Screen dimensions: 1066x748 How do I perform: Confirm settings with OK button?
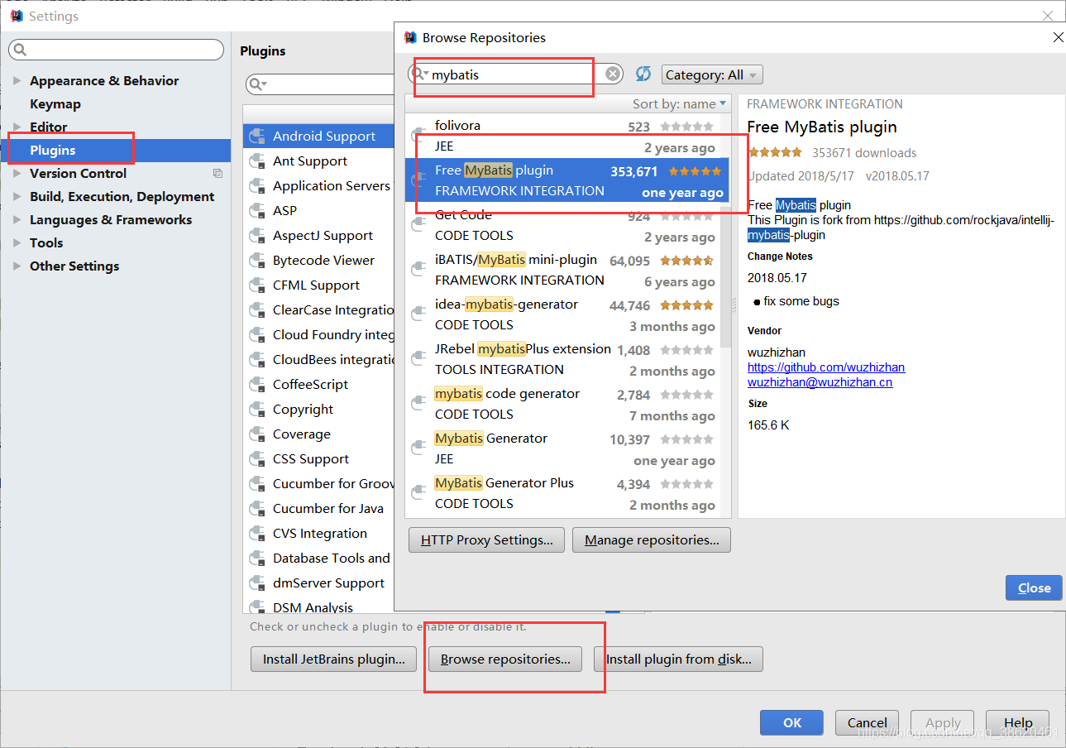click(x=792, y=722)
